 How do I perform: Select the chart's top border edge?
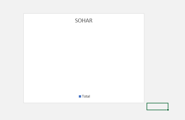pyautogui.click(x=84, y=14)
